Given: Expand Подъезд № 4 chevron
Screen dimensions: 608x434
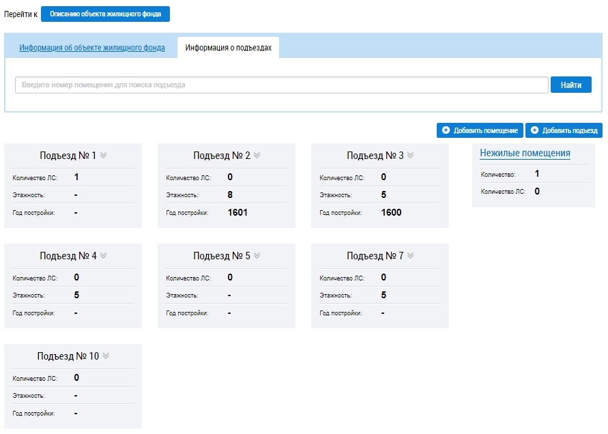Looking at the screenshot, I should (103, 256).
